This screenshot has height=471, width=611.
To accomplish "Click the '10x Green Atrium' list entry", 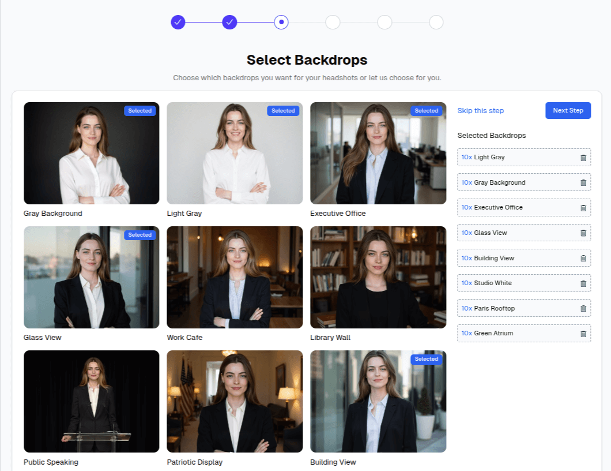I will click(524, 333).
